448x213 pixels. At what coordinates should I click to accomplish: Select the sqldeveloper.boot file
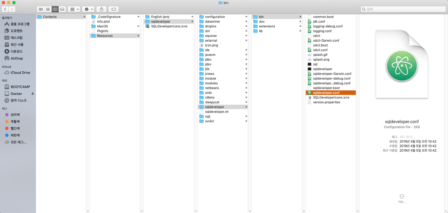[331, 88]
